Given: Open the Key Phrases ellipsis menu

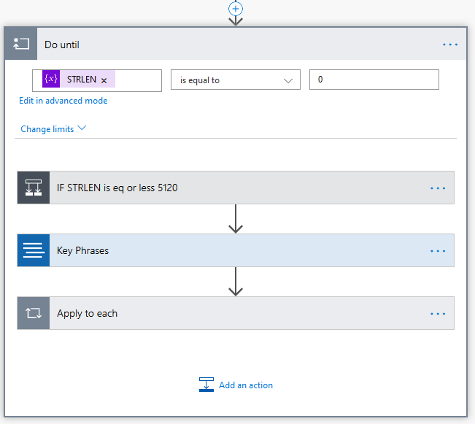Looking at the screenshot, I should [x=438, y=250].
